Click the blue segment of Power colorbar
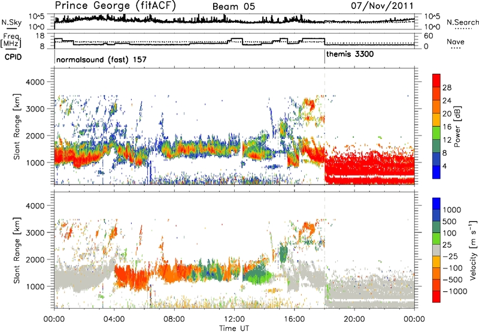 436,173
